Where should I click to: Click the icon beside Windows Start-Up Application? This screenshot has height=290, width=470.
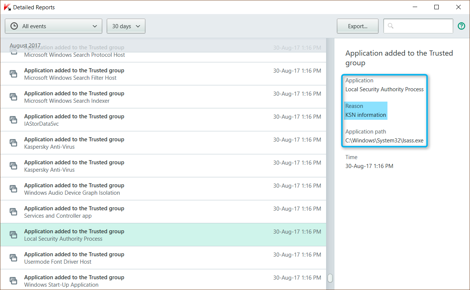click(x=13, y=281)
